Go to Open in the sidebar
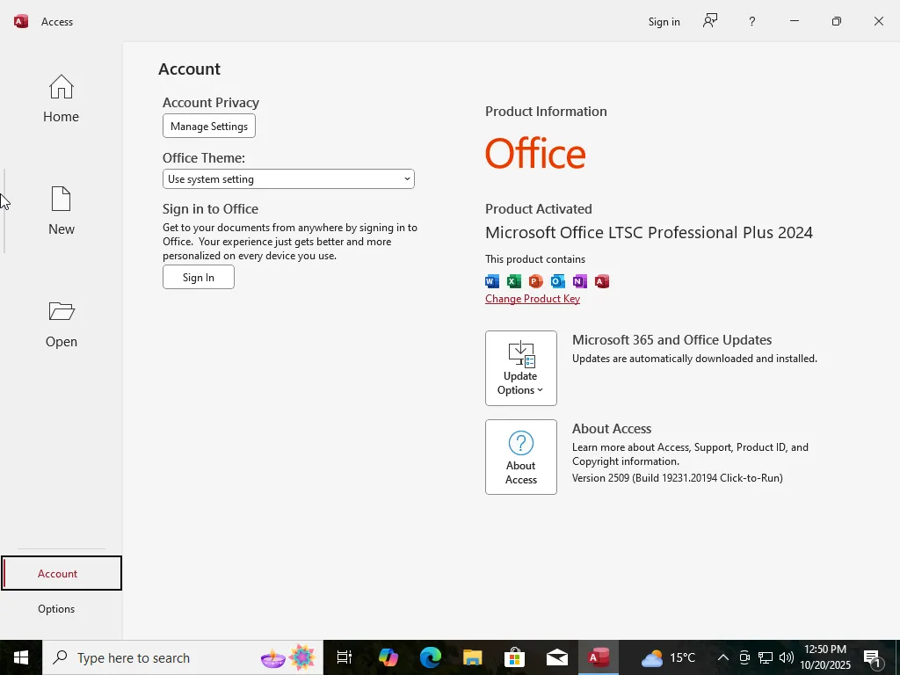 tap(61, 323)
